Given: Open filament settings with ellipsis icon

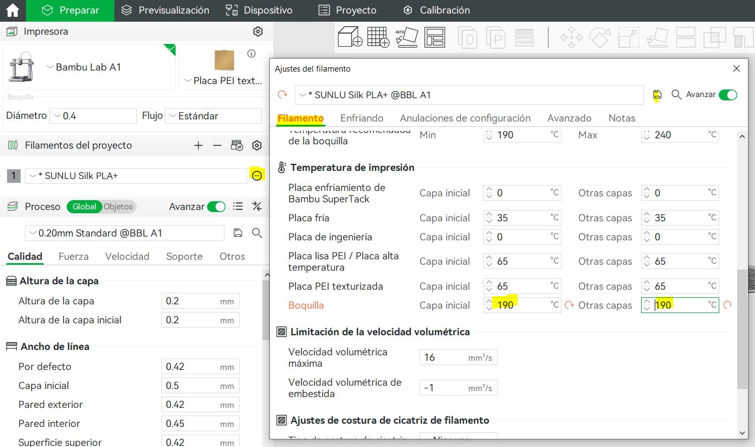Looking at the screenshot, I should point(257,175).
